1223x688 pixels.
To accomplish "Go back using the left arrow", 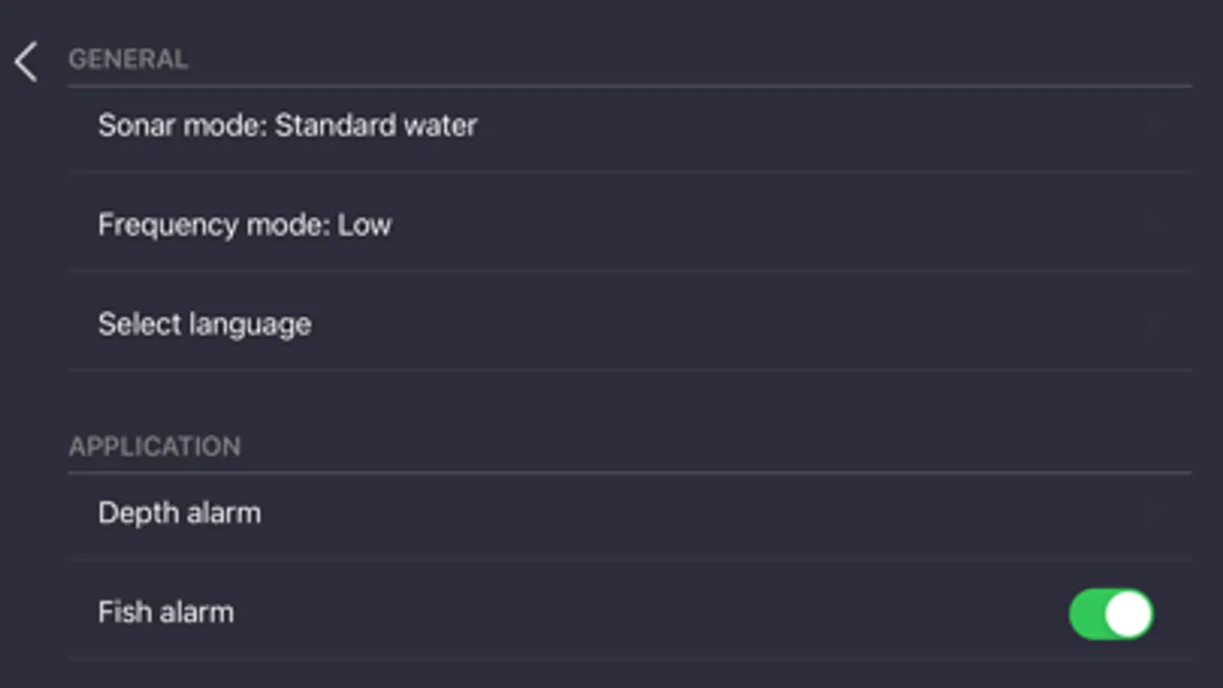I will [26, 62].
